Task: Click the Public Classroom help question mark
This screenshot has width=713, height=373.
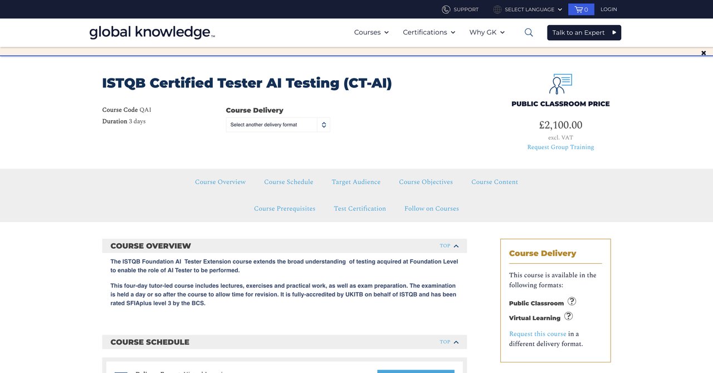Action: (x=572, y=301)
